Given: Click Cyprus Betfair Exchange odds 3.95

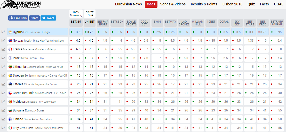Looking at the screenshot, I should (x=277, y=32).
